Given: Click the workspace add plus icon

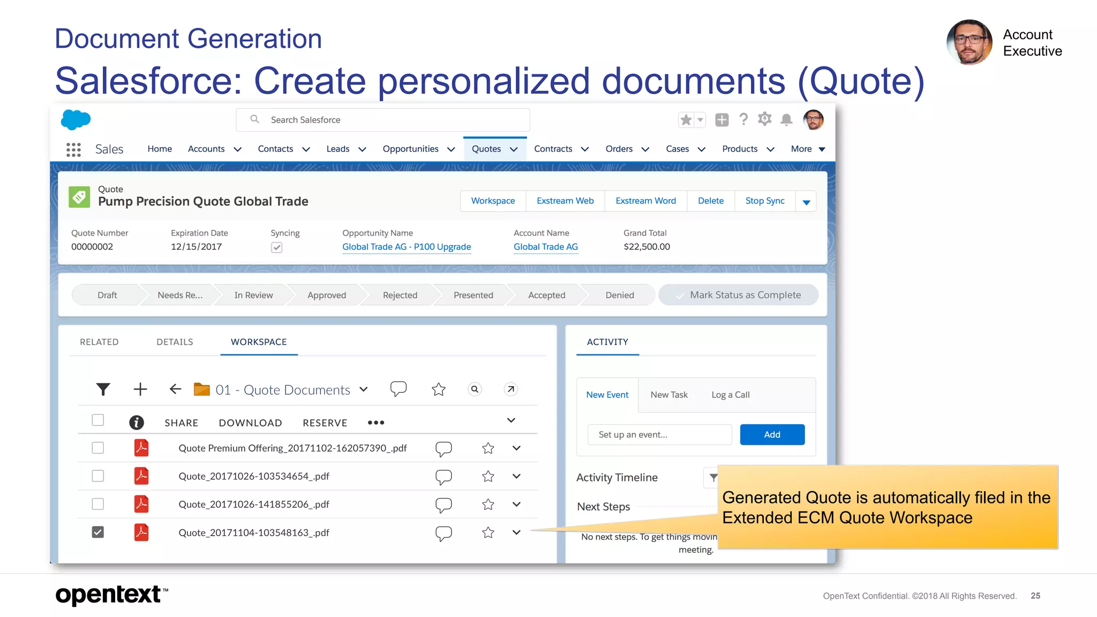Looking at the screenshot, I should (x=140, y=389).
